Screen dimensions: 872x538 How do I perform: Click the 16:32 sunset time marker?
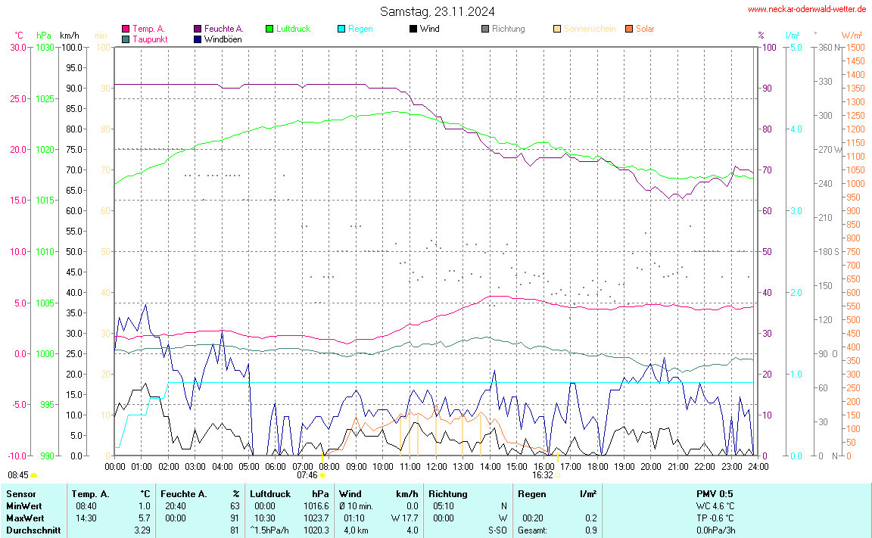(542, 475)
